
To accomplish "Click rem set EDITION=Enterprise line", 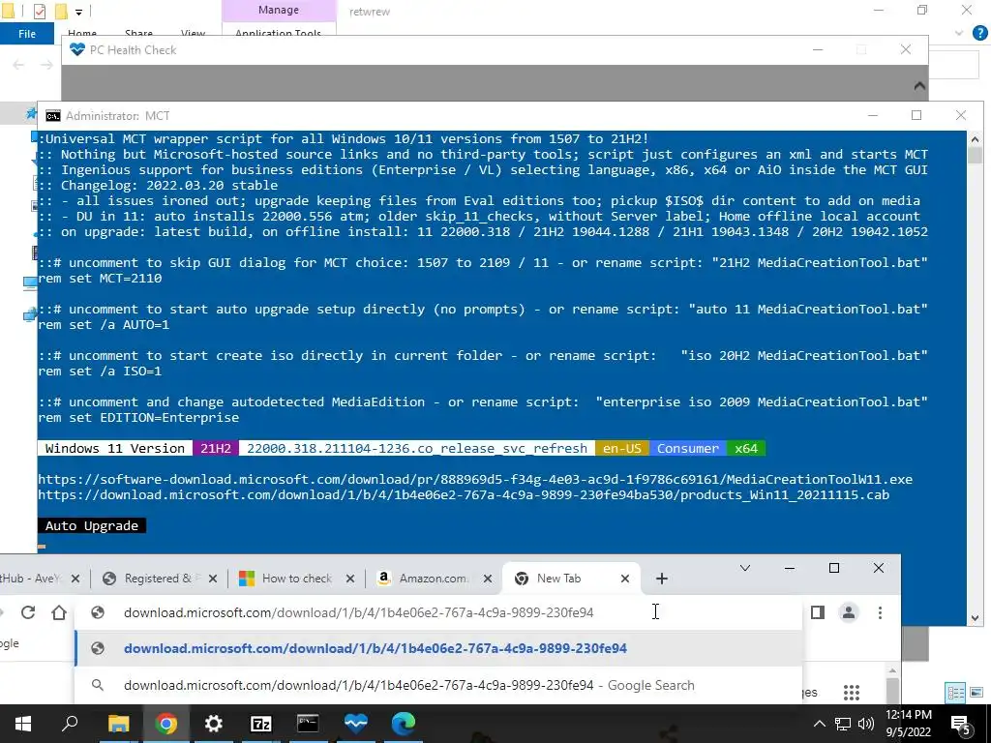I will pyautogui.click(x=138, y=418).
